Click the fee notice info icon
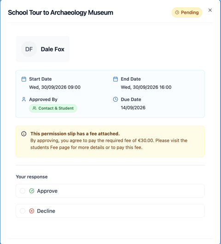Screen dimensions: 221x244 tap(24, 134)
